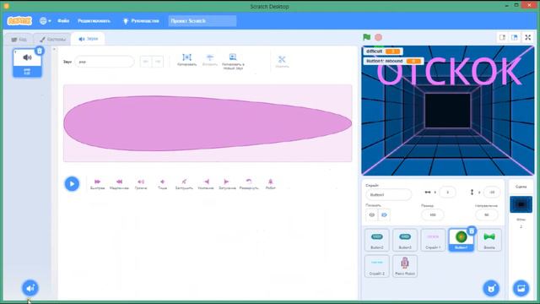540x304 pixels.
Task: Apply the Reverse (Развернуть) sound effect
Action: point(249,184)
